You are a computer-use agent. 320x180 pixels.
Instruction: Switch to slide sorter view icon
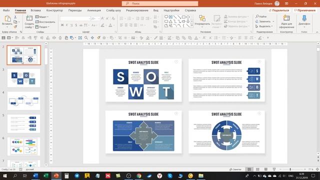pos(258,169)
